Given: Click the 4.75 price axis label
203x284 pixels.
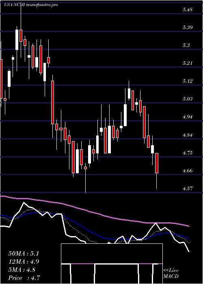Looking at the screenshot, I should pos(187,153).
